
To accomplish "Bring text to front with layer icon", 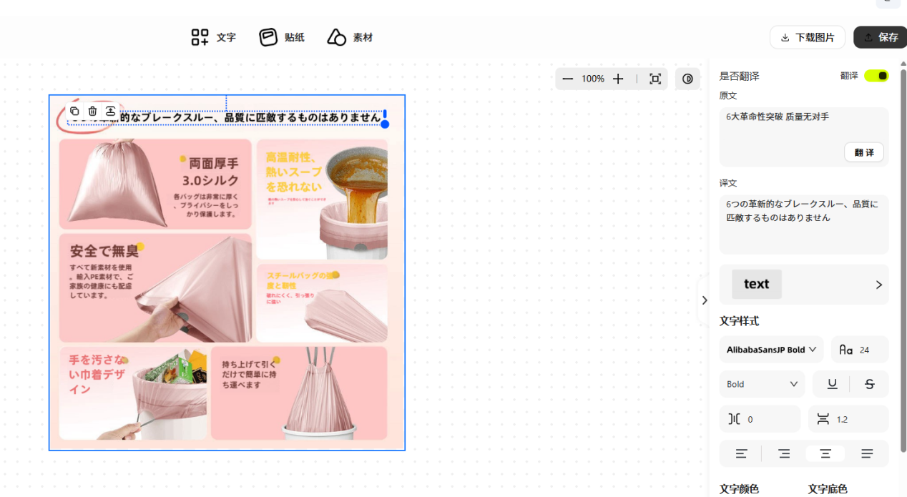I will (x=112, y=111).
